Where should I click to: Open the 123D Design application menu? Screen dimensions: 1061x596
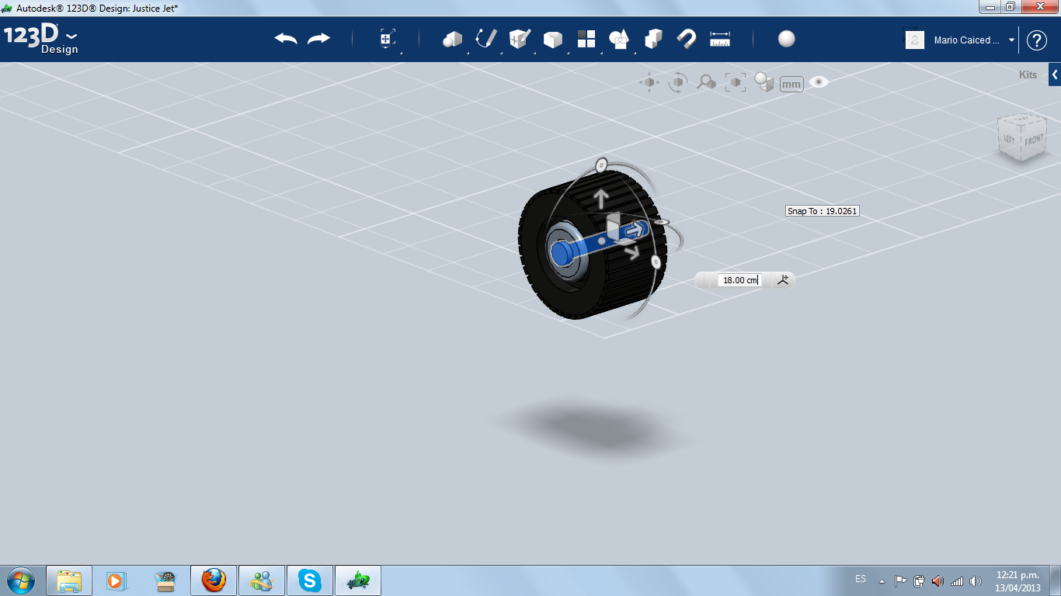(41, 39)
